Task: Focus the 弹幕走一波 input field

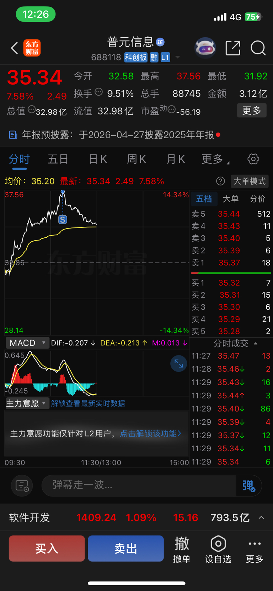Action: 139,485
